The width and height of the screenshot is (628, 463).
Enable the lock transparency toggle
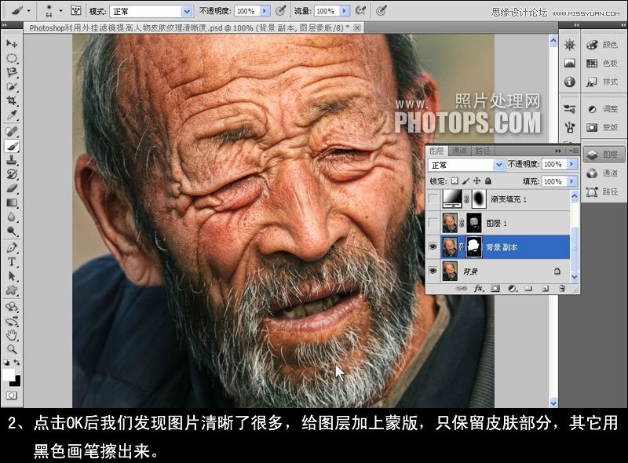click(x=456, y=180)
